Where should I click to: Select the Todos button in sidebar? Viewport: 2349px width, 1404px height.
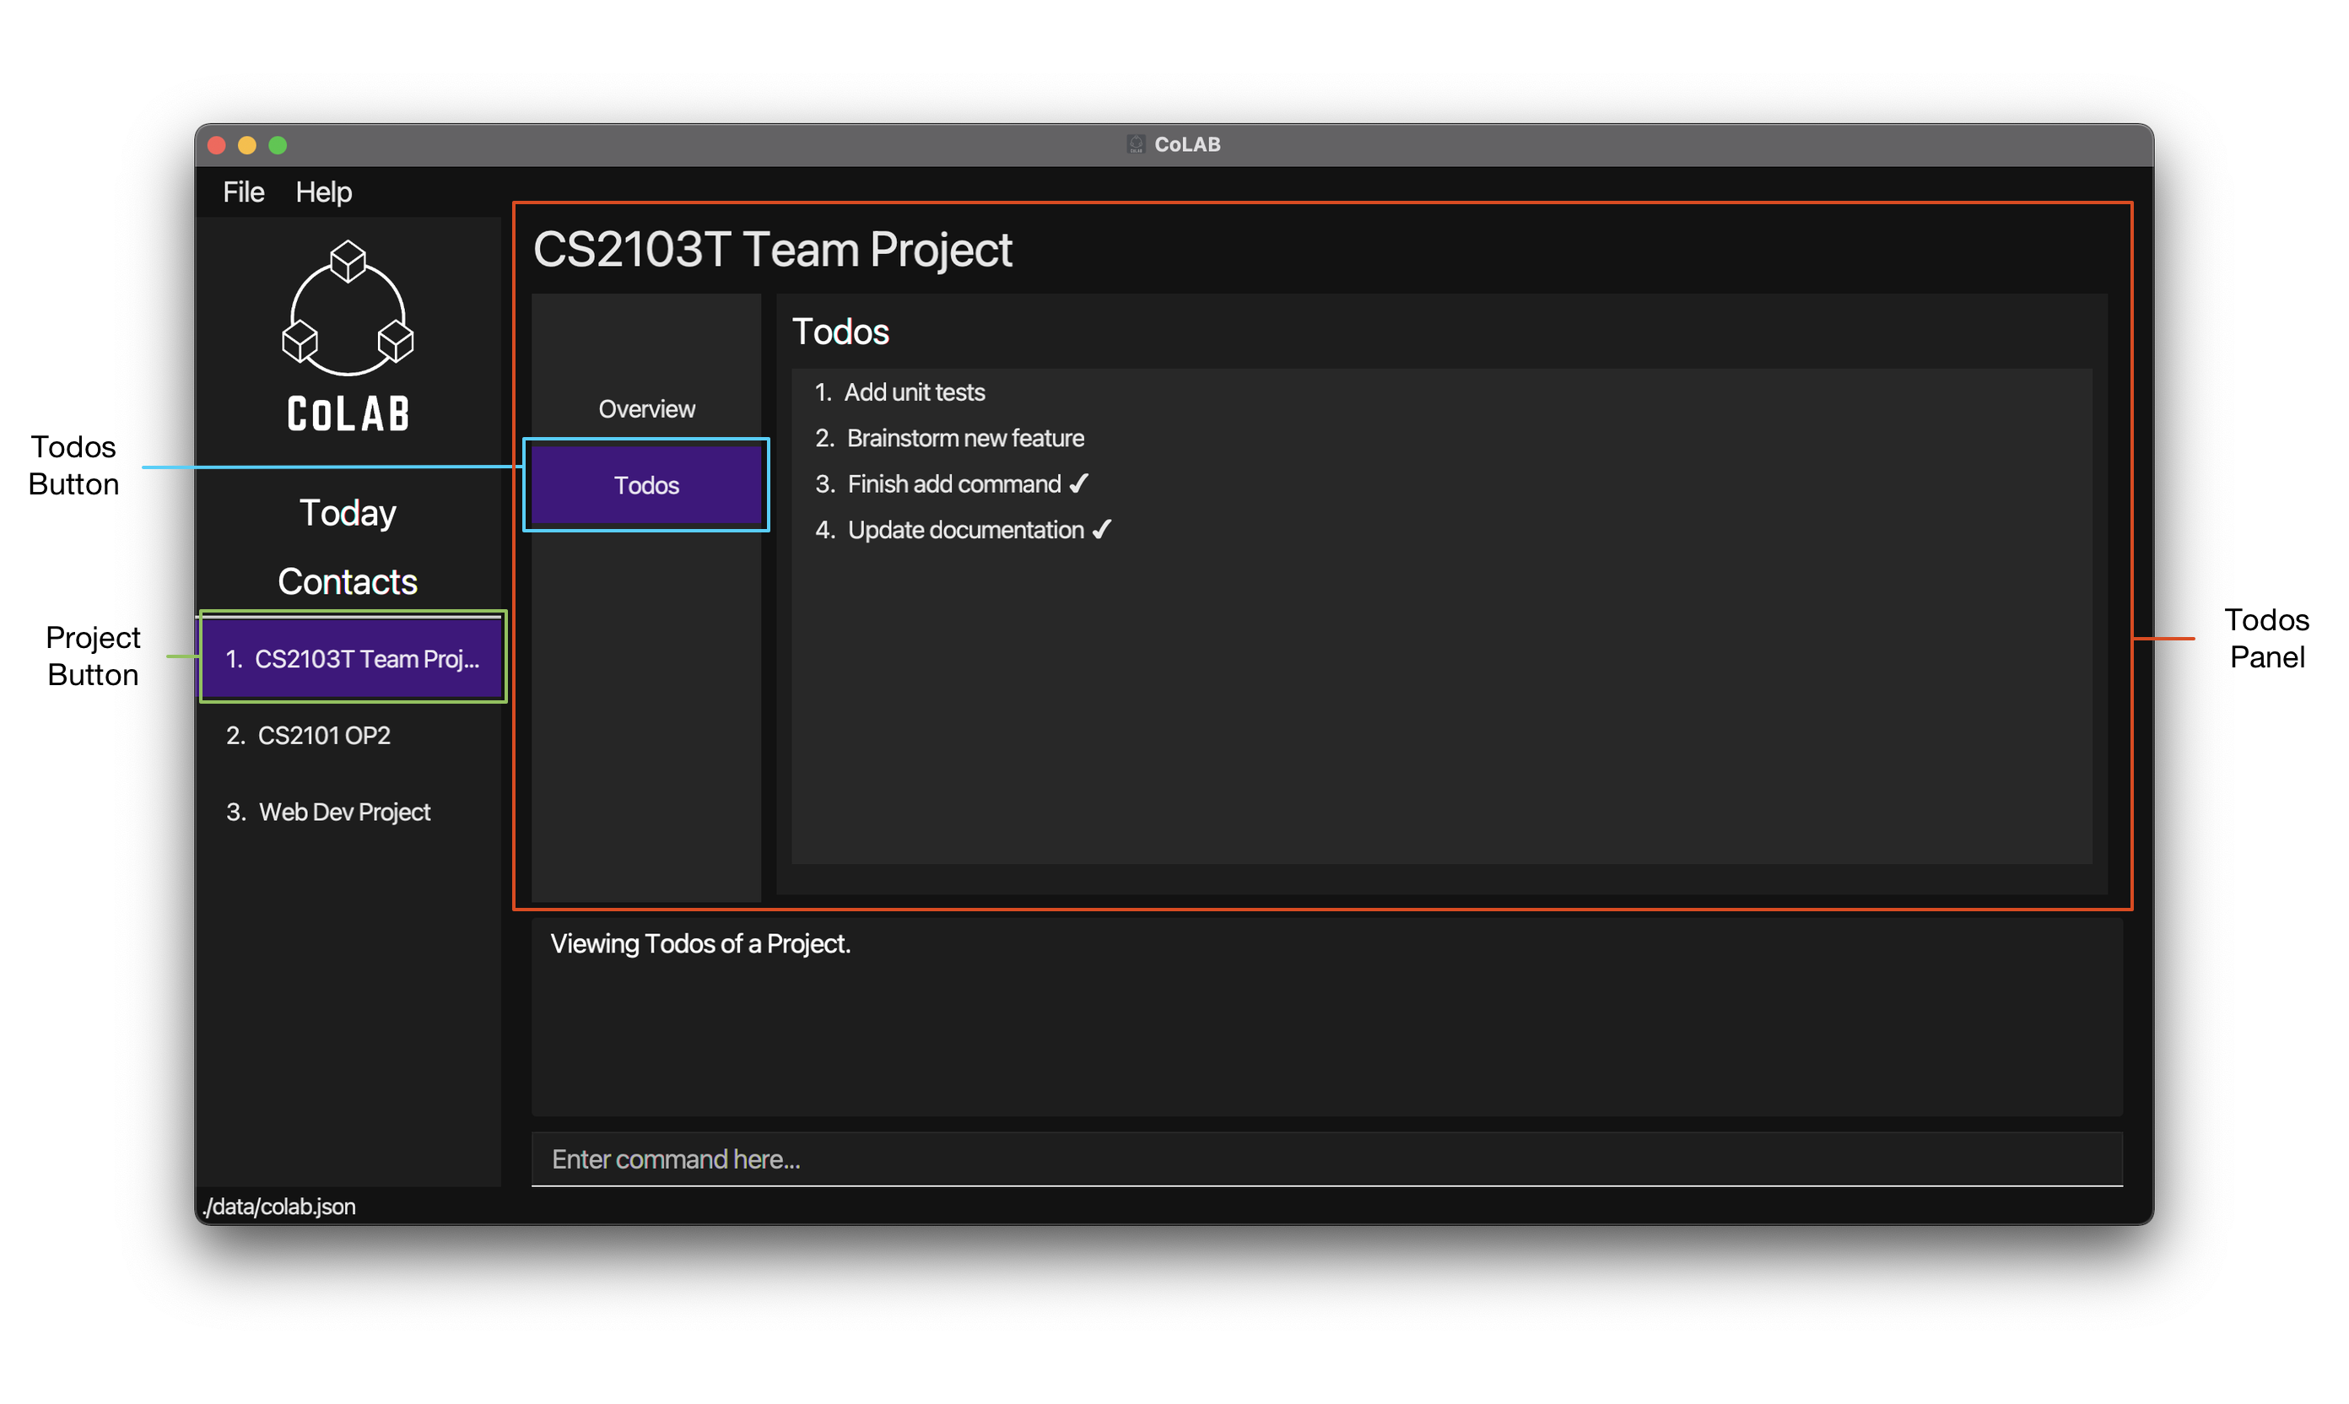coord(648,484)
